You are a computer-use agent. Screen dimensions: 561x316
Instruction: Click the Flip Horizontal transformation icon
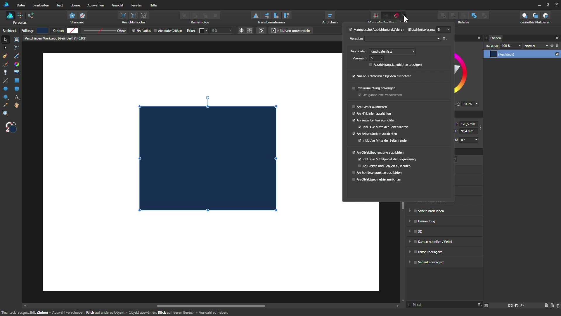point(256,16)
